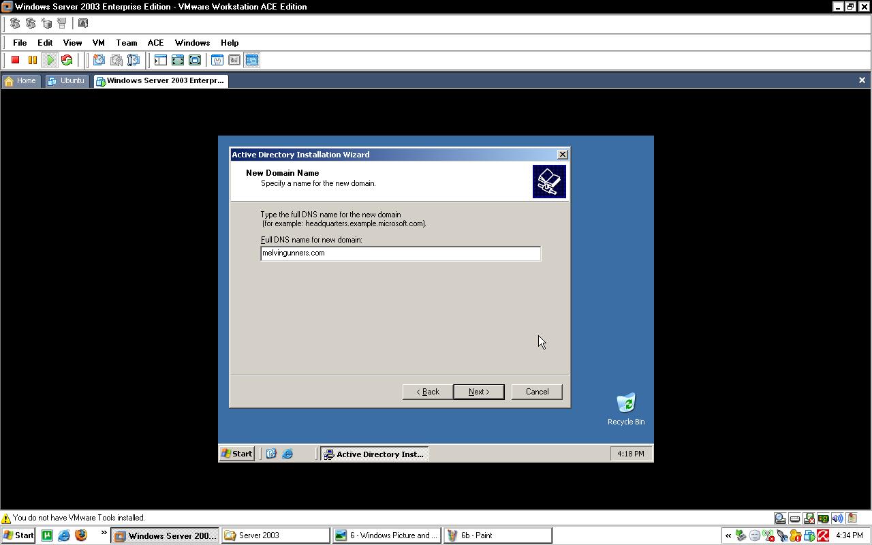Power off the virtual machine
Screen dimensions: 872x545
click(14, 60)
